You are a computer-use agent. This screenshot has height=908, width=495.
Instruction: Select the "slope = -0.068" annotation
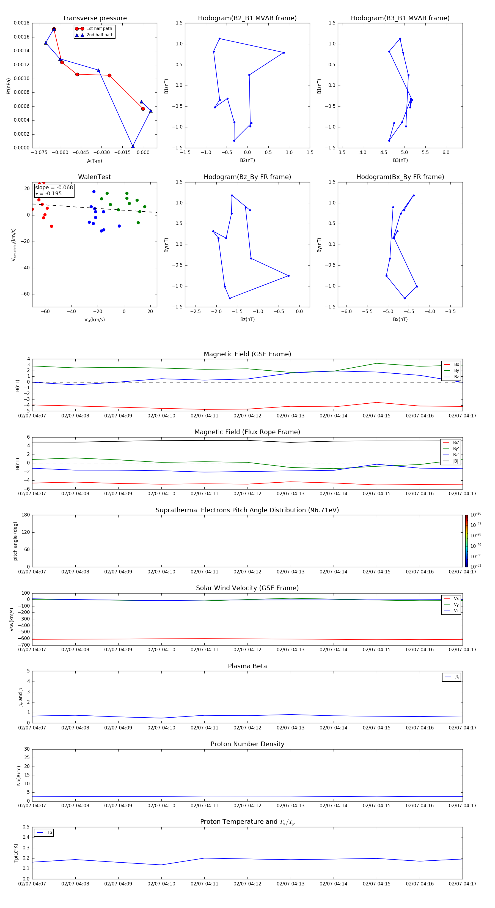click(54, 188)
